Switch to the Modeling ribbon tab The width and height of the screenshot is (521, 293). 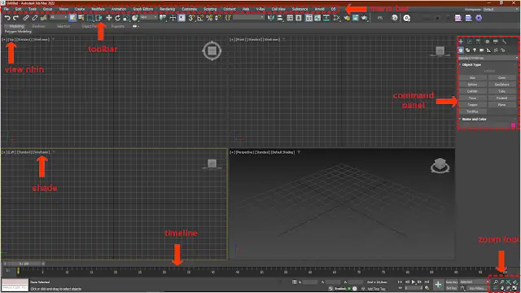[16, 26]
